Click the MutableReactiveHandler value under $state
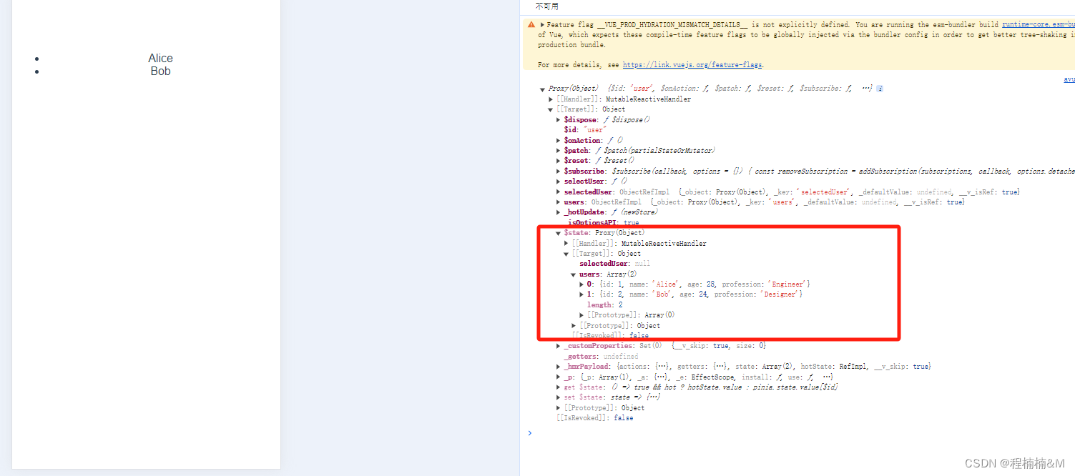Viewport: 1075px width, 476px height. [664, 244]
